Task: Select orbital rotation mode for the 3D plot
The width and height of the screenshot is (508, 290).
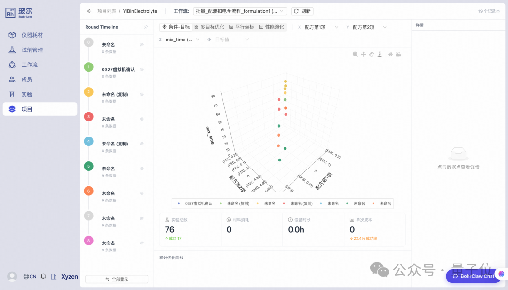Action: pyautogui.click(x=372, y=54)
